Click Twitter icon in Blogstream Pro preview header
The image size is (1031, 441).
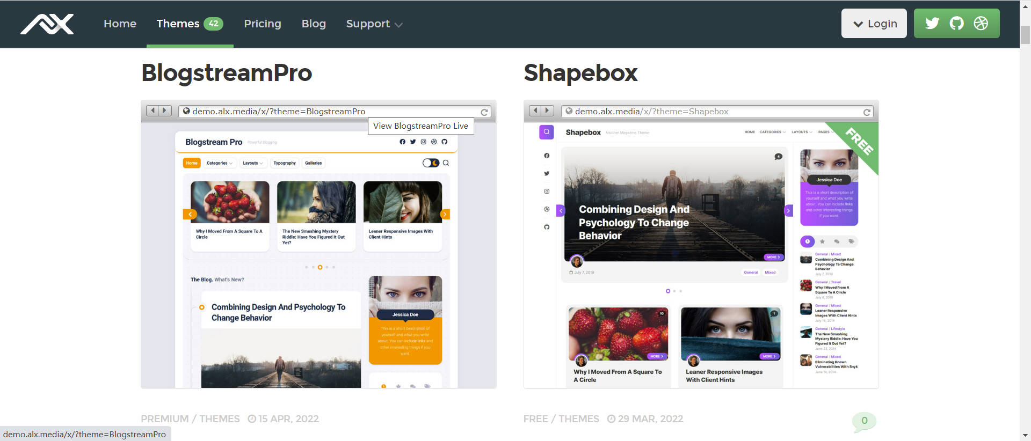tap(413, 142)
